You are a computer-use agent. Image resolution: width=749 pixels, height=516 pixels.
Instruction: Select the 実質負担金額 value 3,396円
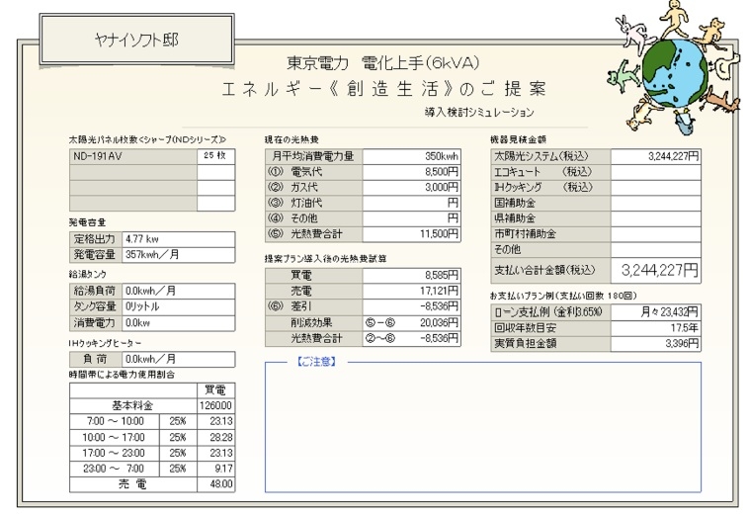click(x=656, y=344)
